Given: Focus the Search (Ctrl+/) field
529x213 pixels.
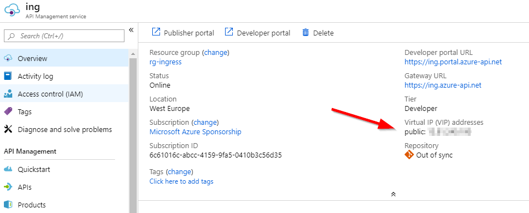Looking at the screenshot, I should [x=64, y=35].
